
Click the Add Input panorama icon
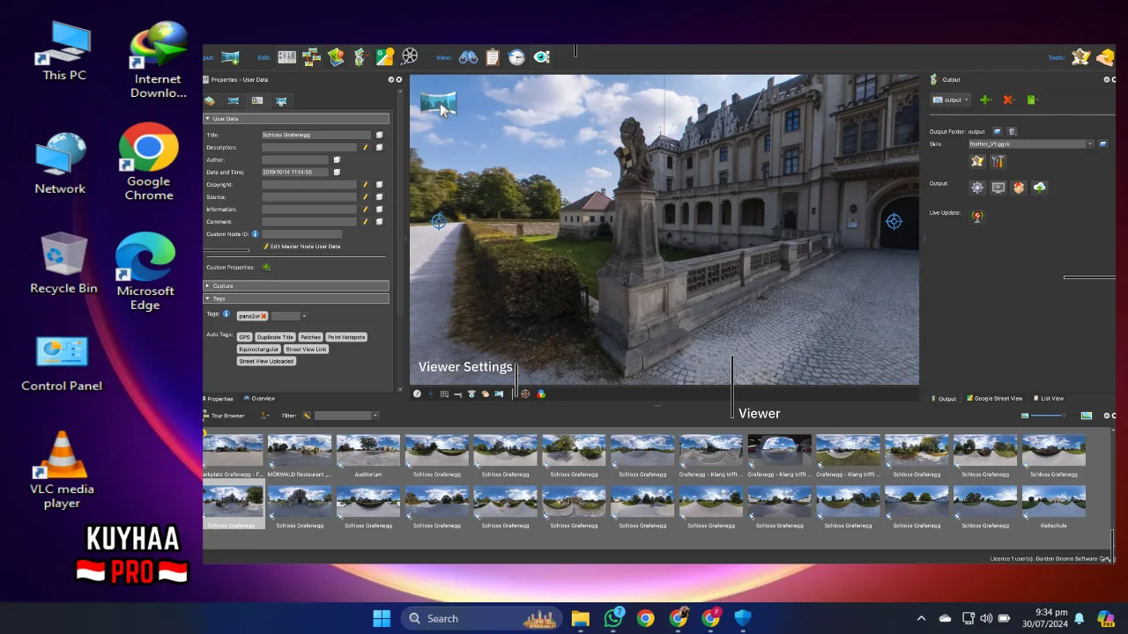(x=230, y=57)
